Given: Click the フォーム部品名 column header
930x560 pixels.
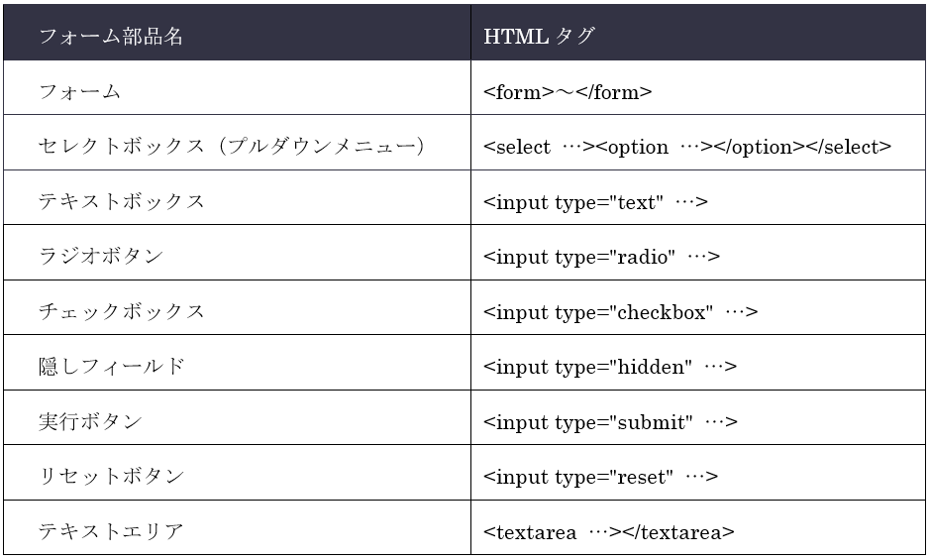Looking at the screenshot, I should (x=111, y=37).
